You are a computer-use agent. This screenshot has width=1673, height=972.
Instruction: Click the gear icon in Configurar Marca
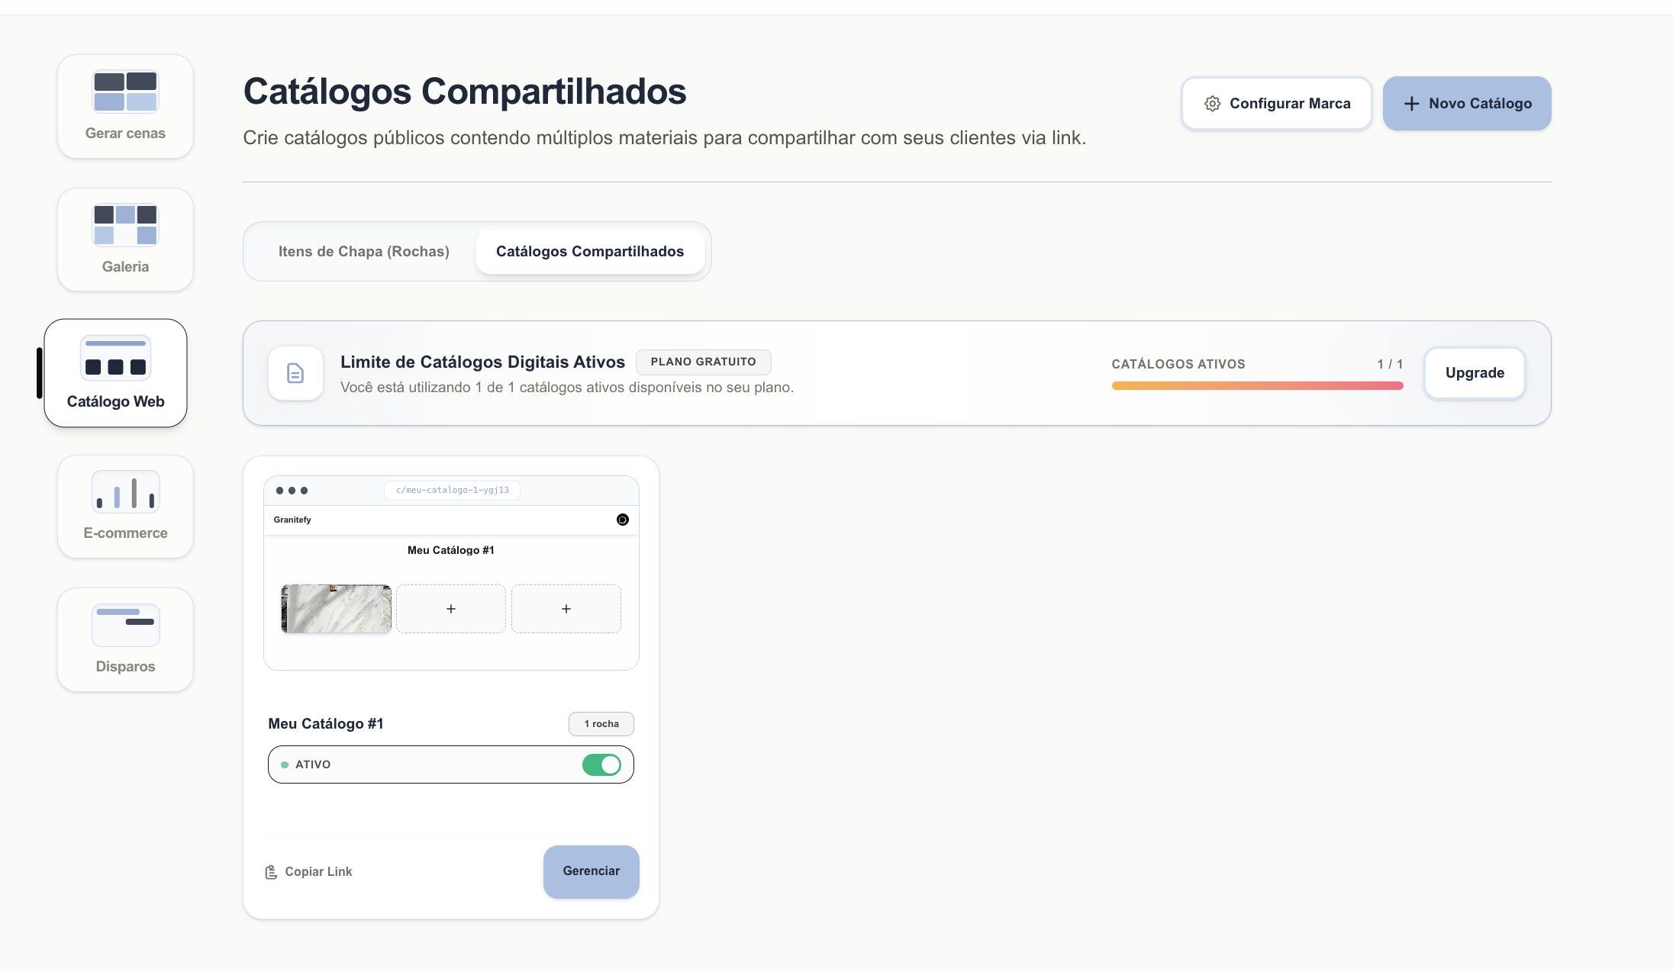tap(1213, 104)
